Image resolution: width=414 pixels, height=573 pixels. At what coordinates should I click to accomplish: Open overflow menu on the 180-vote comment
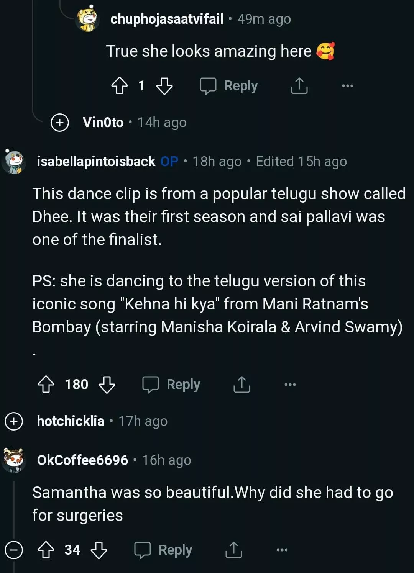click(x=290, y=384)
